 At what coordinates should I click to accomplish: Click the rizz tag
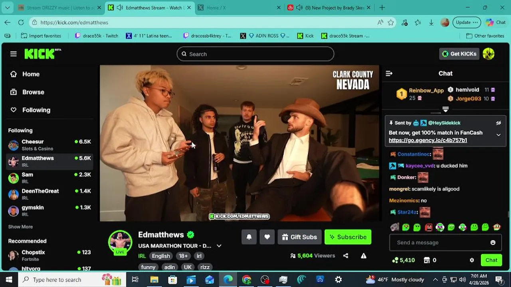point(205,267)
